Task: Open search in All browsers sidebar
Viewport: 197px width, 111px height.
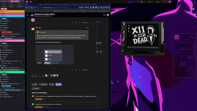Action: tap(9, 1)
